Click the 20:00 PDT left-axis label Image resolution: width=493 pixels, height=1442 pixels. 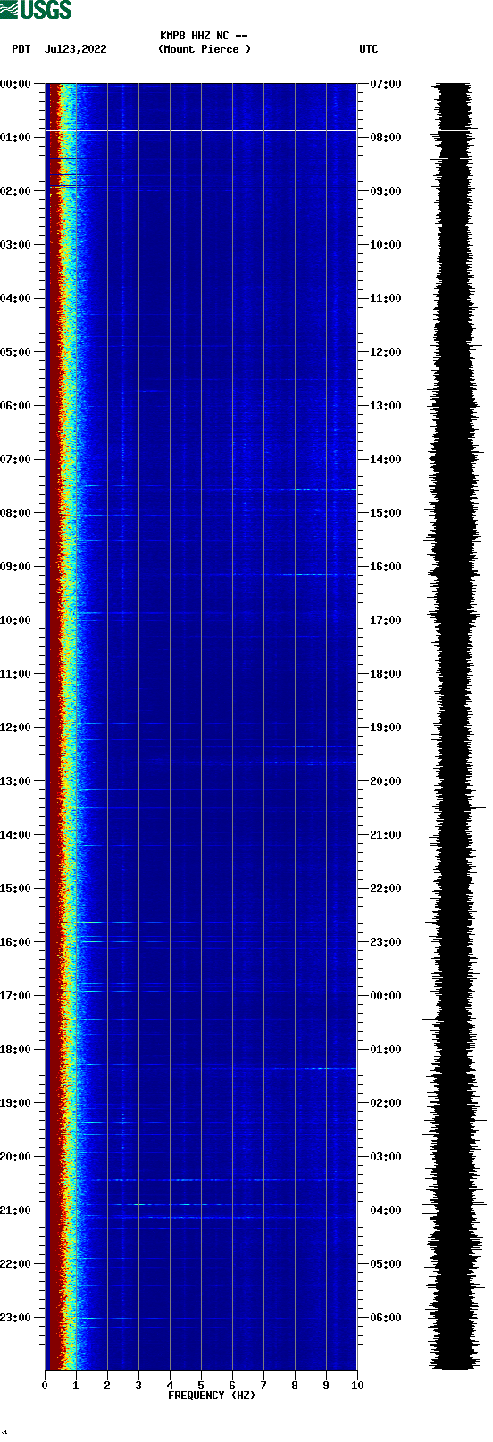(15, 1157)
